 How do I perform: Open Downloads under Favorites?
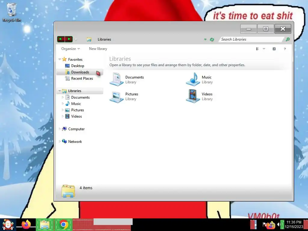pos(80,72)
